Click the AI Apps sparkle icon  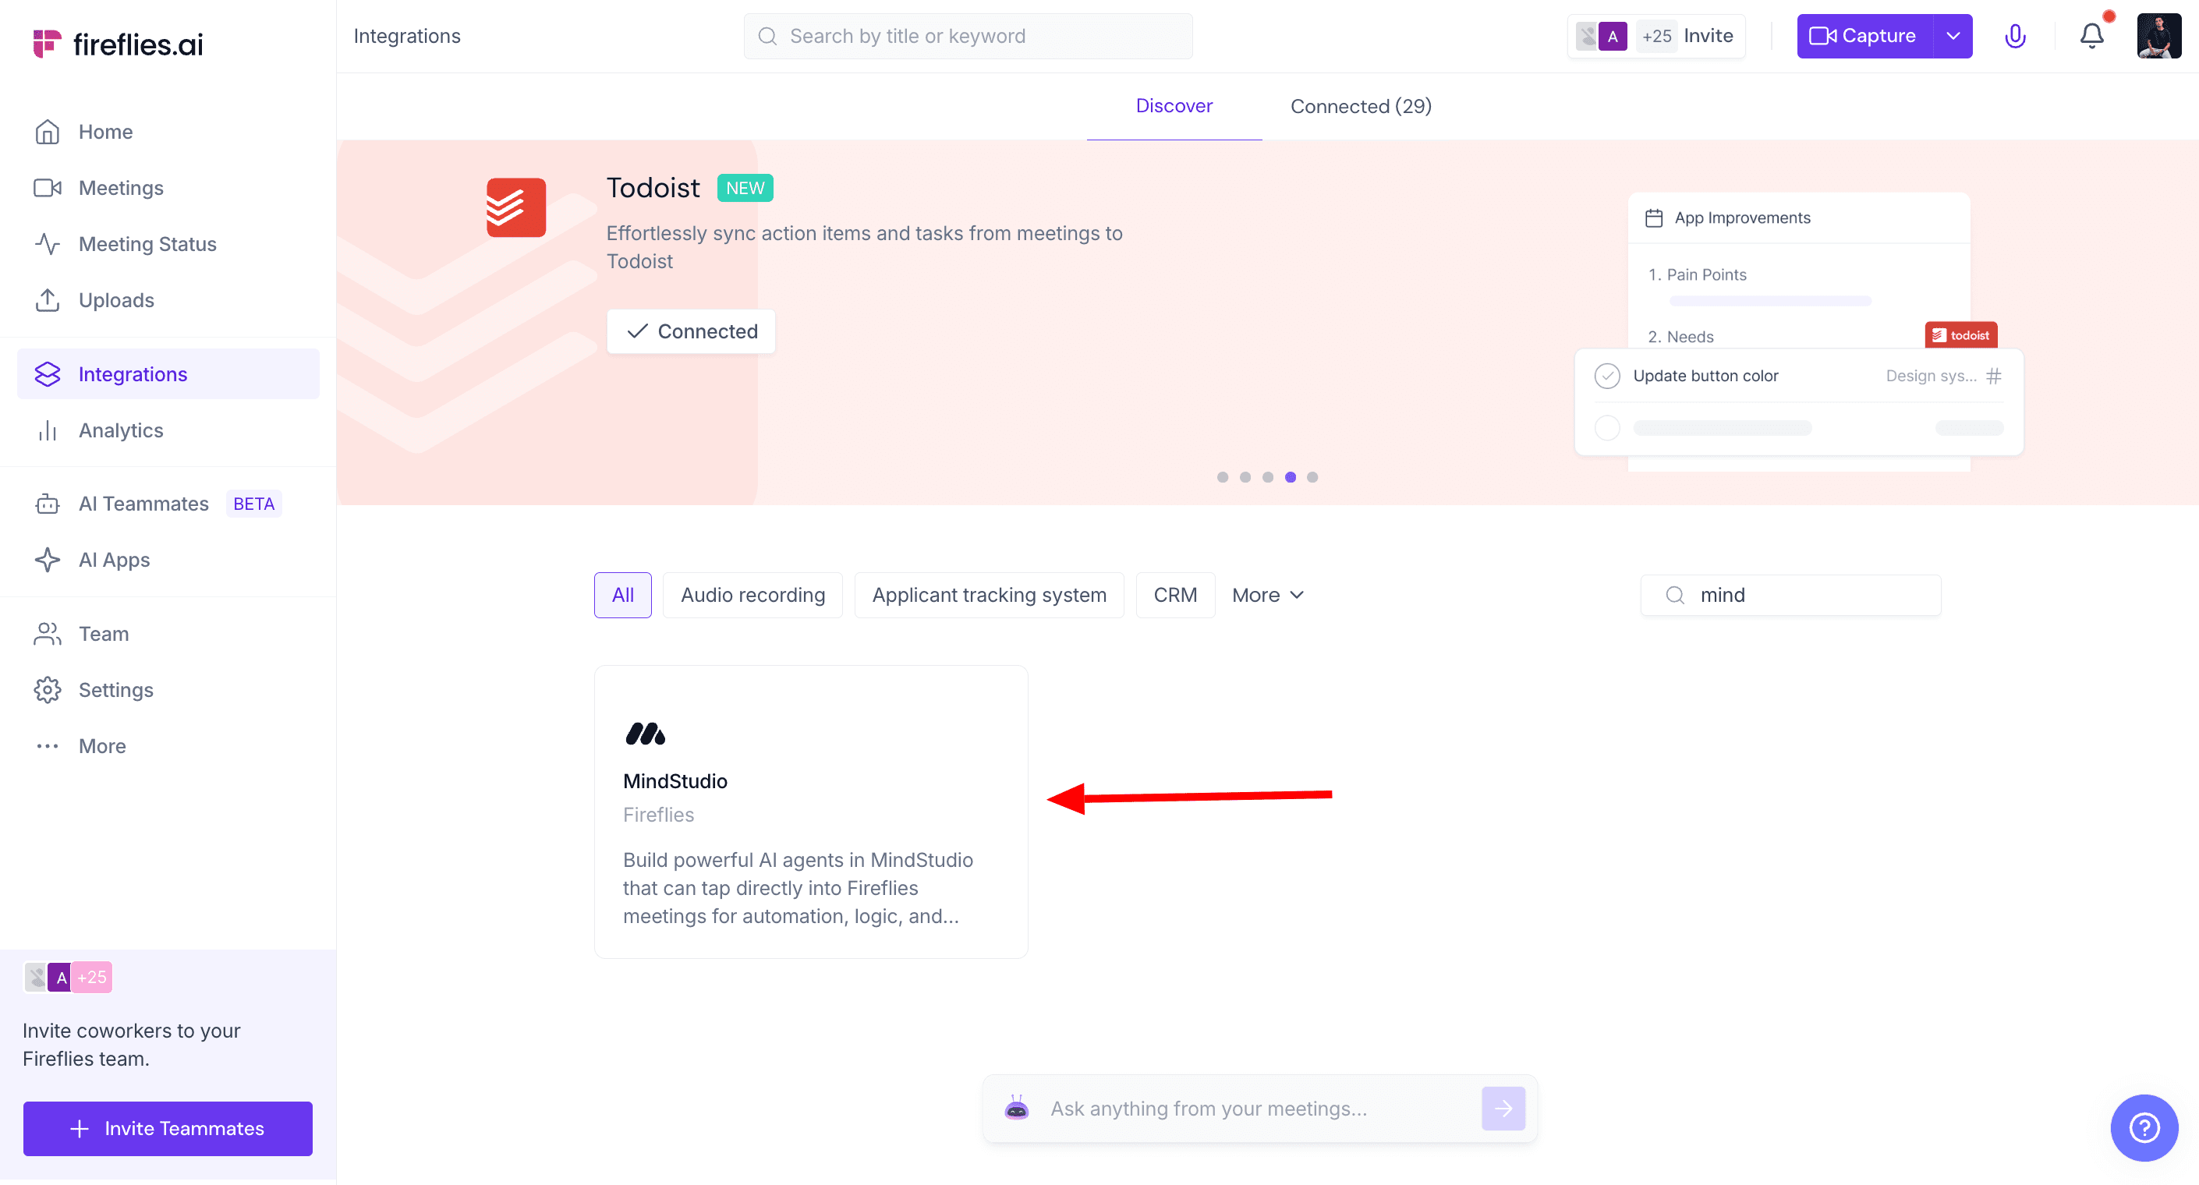pyautogui.click(x=47, y=560)
